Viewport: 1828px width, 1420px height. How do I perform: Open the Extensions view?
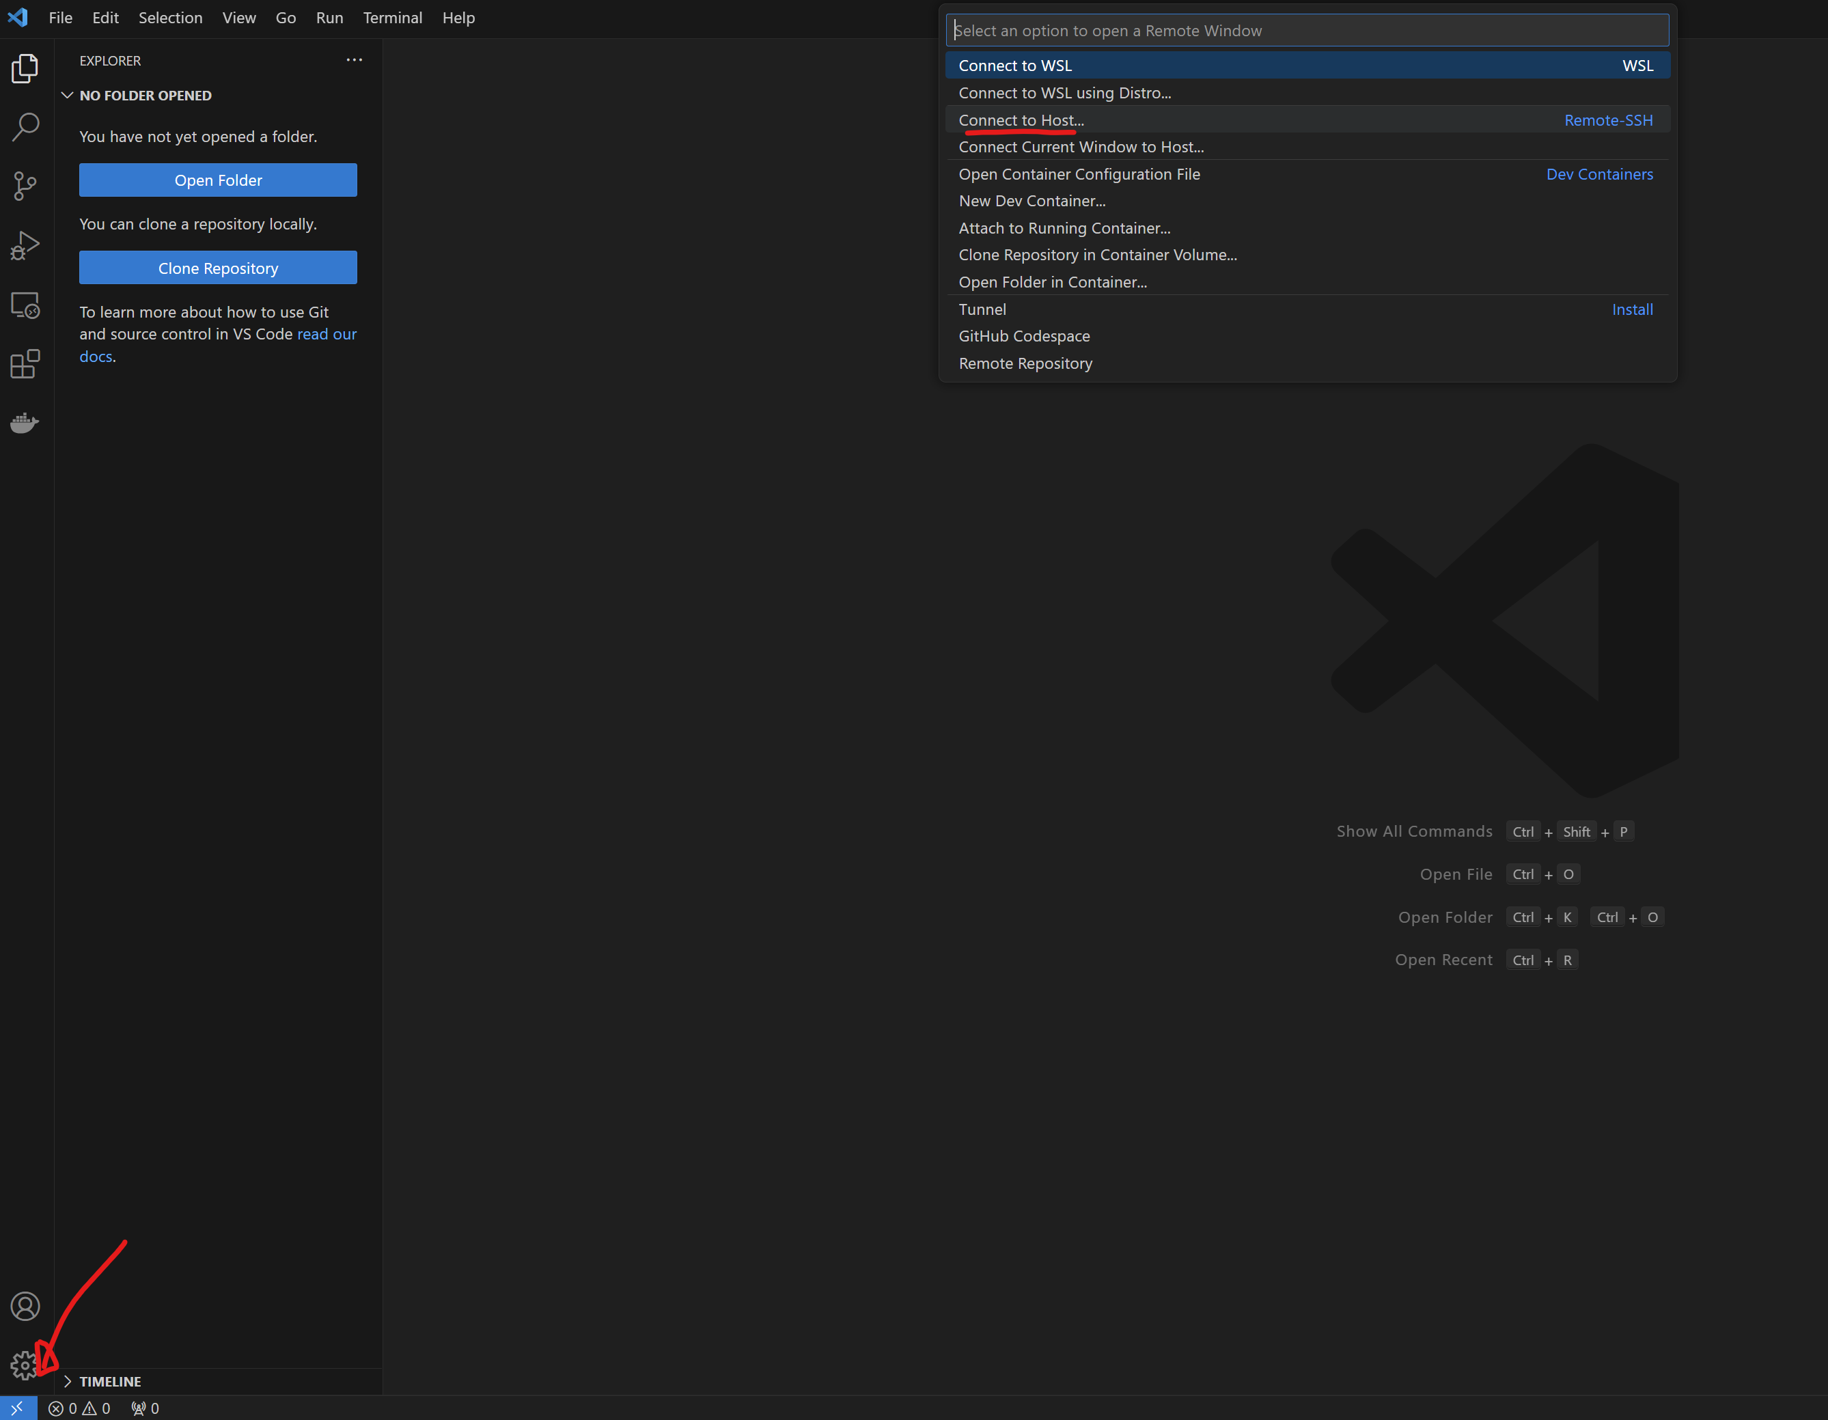25,364
